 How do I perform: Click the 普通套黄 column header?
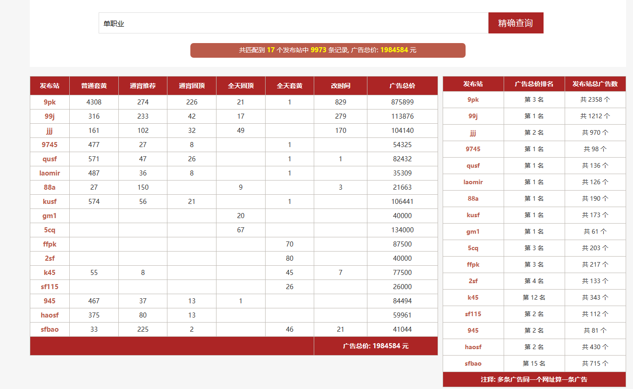point(94,86)
